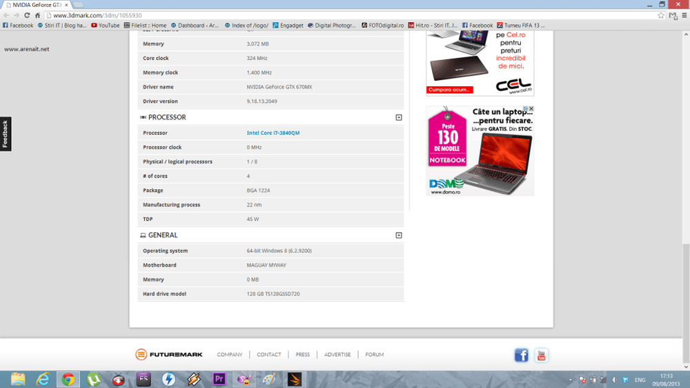This screenshot has width=690, height=388.
Task: Open the Stiri IT Blog bookmark
Action: click(x=62, y=26)
